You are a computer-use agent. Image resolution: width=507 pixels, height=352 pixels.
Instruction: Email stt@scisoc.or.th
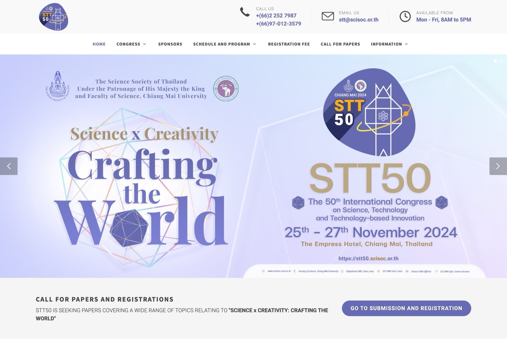(358, 20)
